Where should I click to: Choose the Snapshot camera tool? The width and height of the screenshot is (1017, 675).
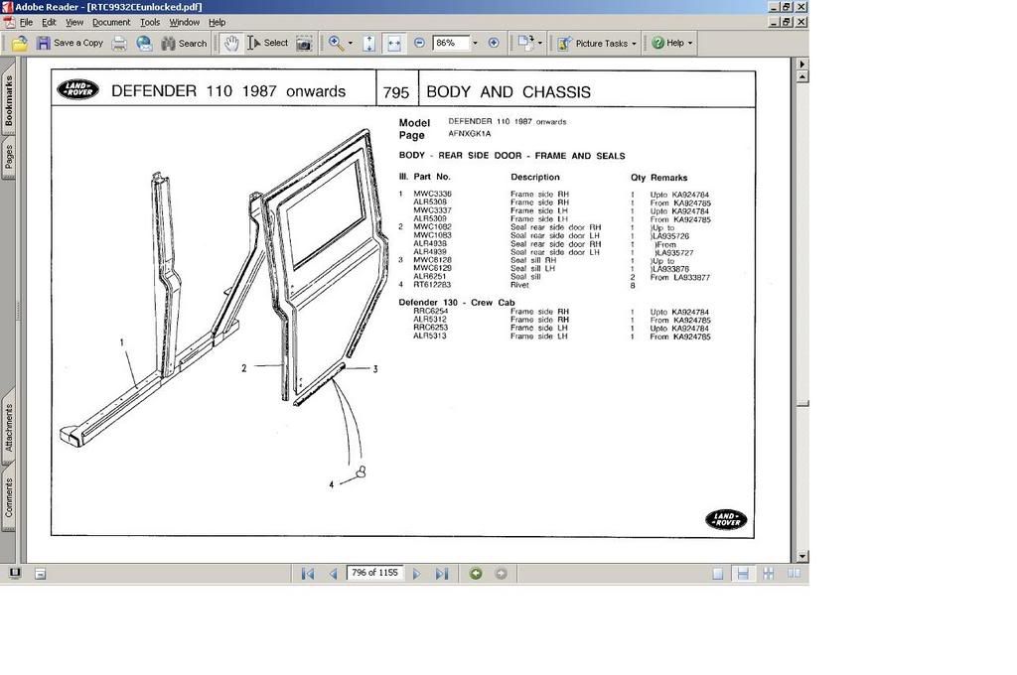click(x=304, y=44)
